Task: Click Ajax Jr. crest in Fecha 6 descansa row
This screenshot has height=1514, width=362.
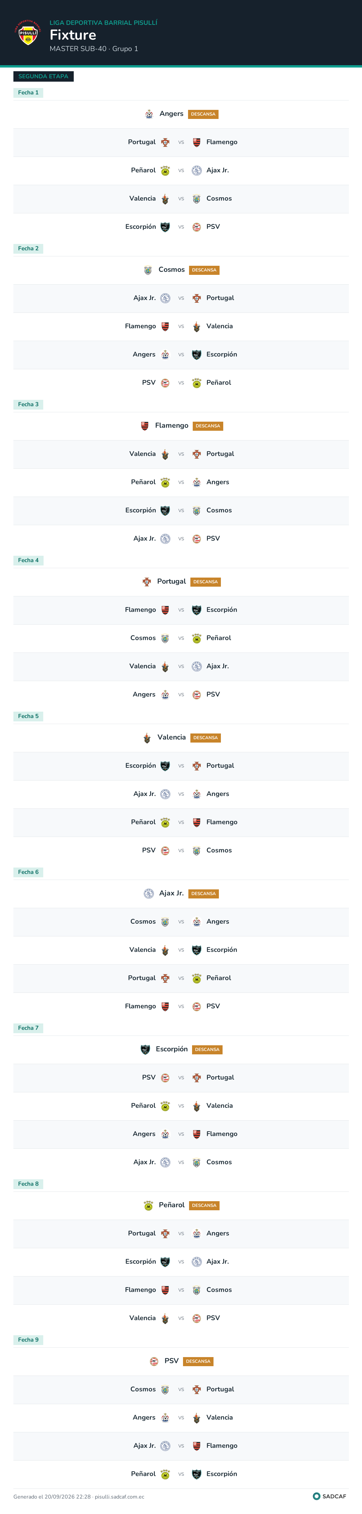Action: click(149, 893)
